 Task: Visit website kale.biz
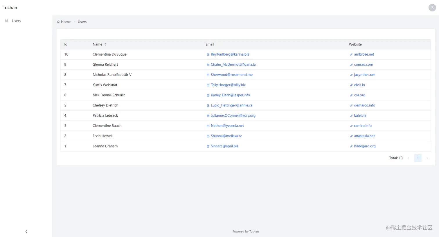[x=360, y=115]
